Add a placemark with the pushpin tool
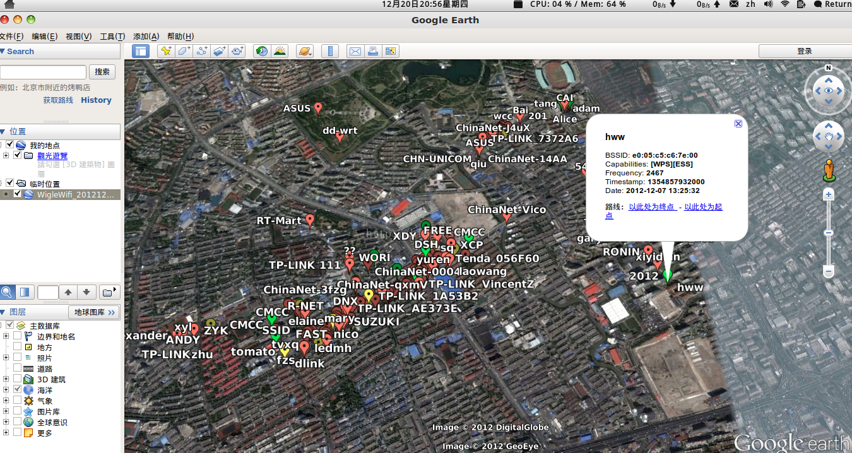Screen dimensions: 852x453 [x=166, y=51]
